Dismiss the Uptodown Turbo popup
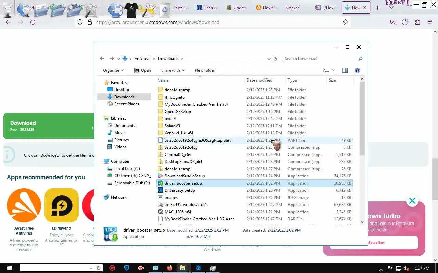The image size is (438, 273). tap(412, 201)
